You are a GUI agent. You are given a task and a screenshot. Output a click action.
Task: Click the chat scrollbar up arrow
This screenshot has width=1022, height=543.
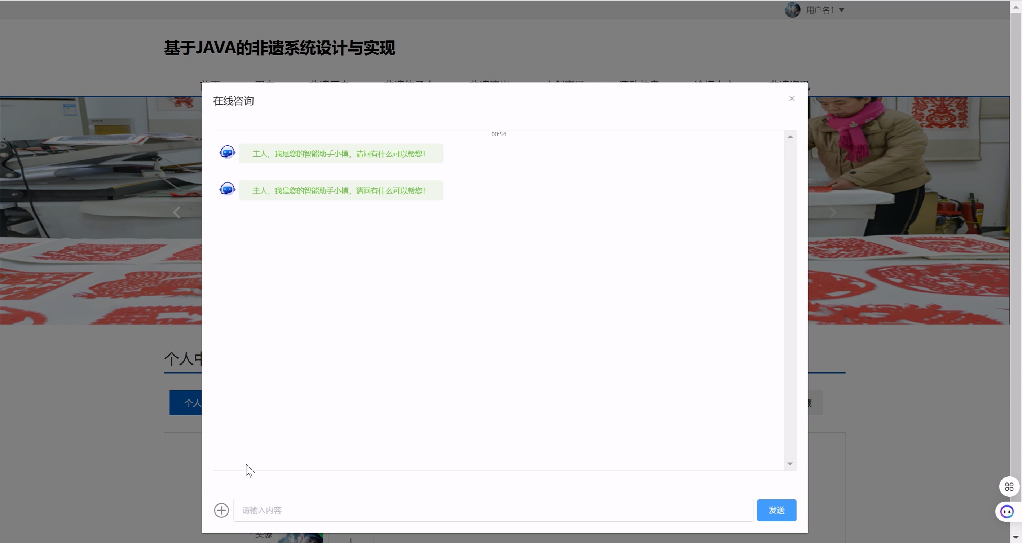click(790, 137)
